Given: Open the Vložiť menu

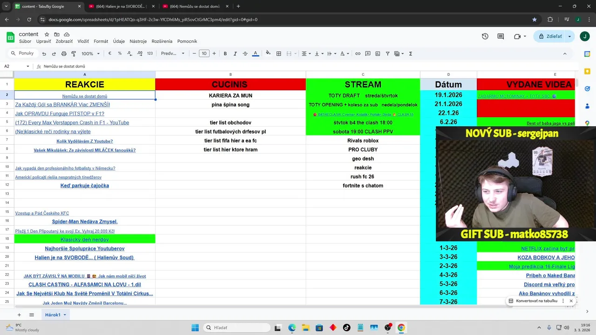Looking at the screenshot, I should pyautogui.click(x=83, y=41).
